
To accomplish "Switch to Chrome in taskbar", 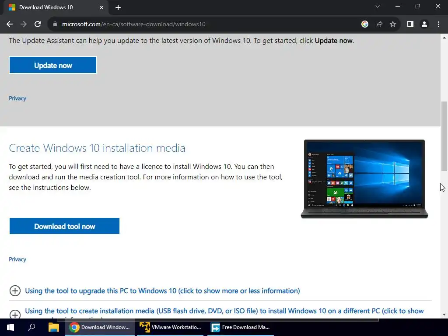I will coord(100,327).
